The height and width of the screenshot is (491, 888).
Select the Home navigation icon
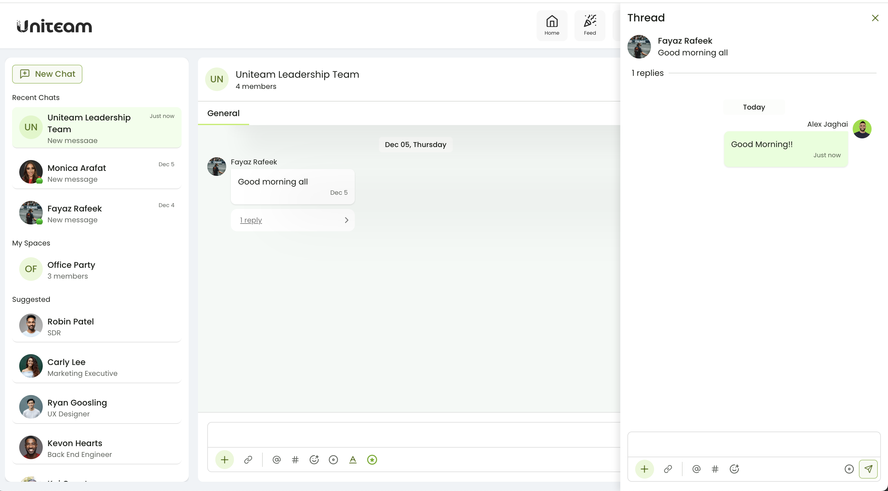552,25
